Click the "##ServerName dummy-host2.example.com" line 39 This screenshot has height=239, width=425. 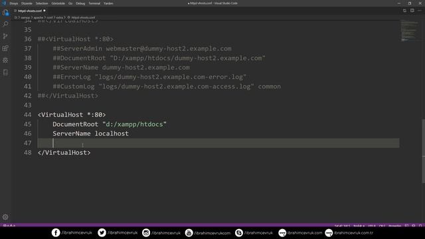point(121,68)
